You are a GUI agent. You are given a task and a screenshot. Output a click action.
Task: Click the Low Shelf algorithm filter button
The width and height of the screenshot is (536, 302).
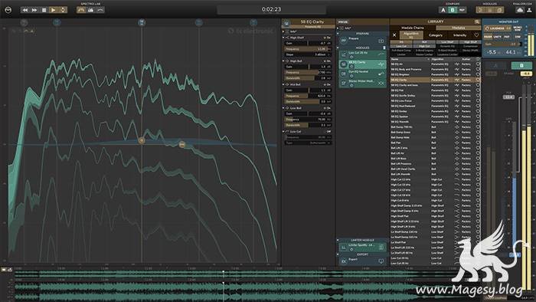pyautogui.click(x=447, y=42)
